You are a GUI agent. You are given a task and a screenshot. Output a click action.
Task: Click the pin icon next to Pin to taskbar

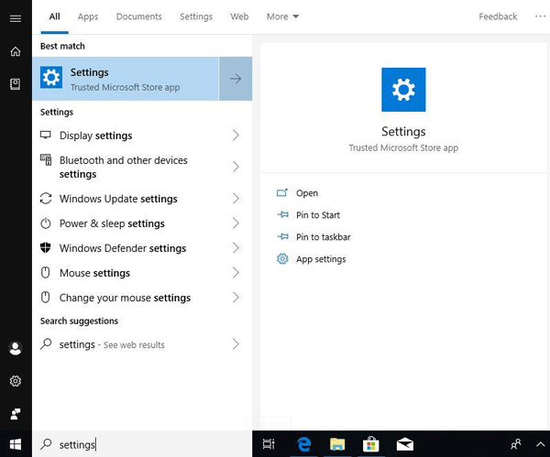(x=282, y=236)
